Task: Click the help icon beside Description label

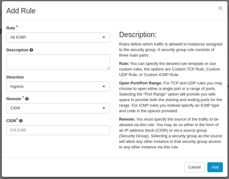Action: pyautogui.click(x=31, y=50)
